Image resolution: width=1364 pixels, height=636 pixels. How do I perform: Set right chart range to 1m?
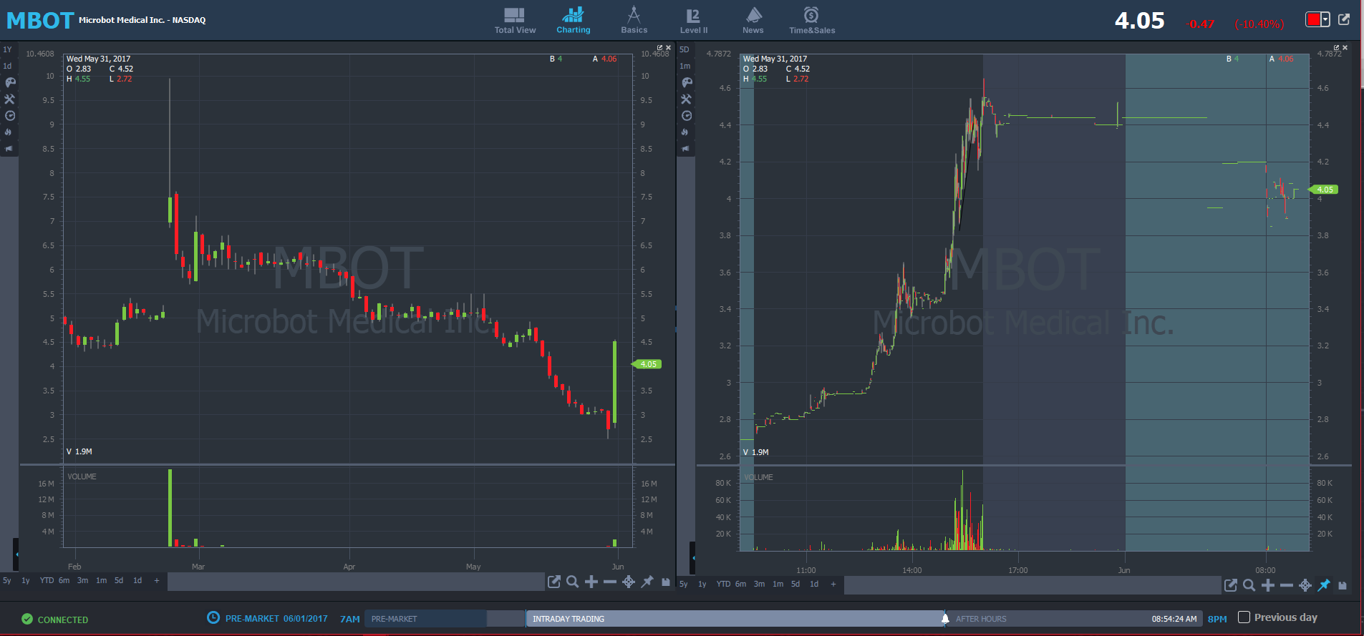(x=778, y=584)
